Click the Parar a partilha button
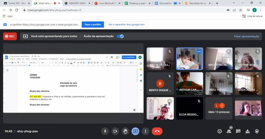Screen dimensions: 265x139 pos(93,25)
